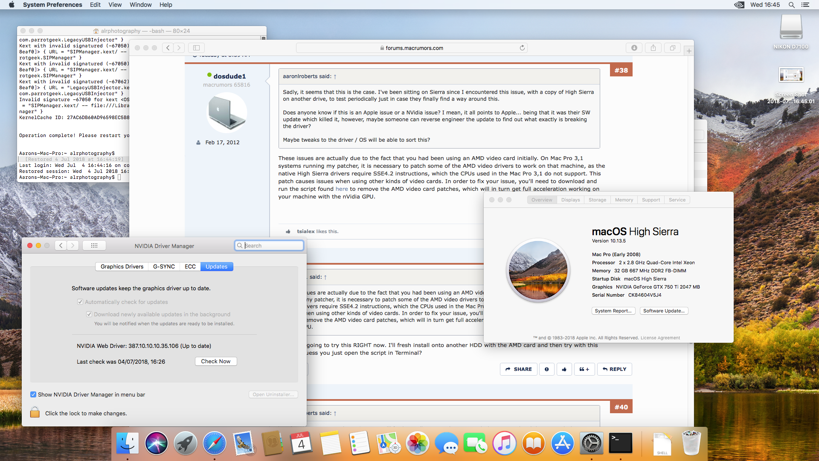The image size is (819, 461).
Task: Click Software Update button
Action: click(664, 311)
